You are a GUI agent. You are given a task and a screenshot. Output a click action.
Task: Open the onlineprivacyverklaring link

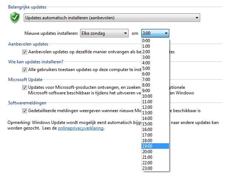click(x=81, y=128)
